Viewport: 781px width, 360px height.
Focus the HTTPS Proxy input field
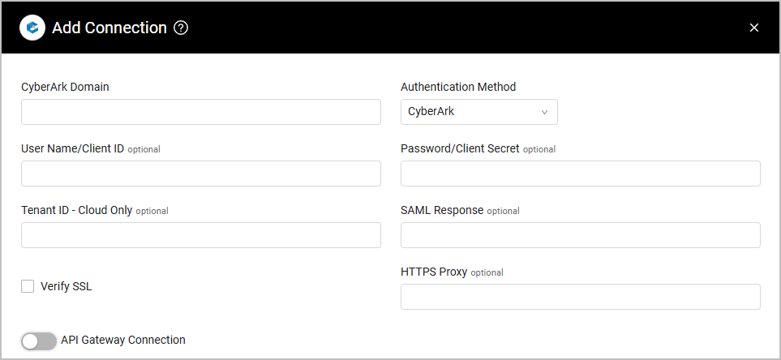(x=580, y=297)
